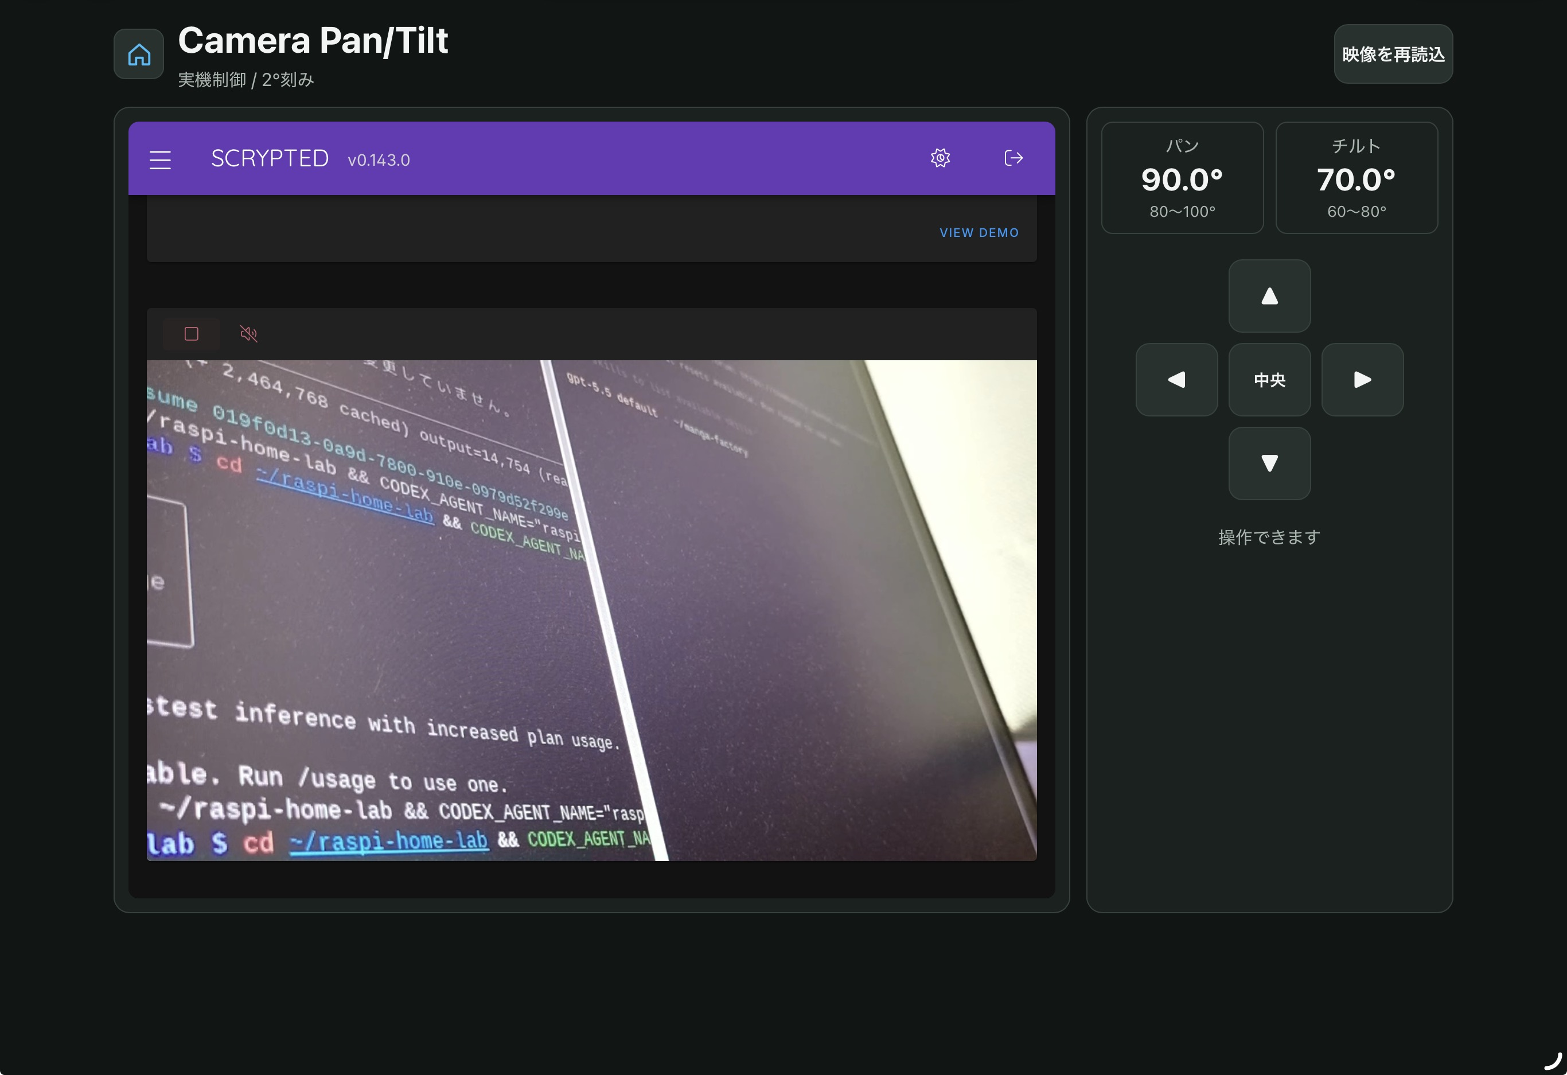This screenshot has height=1075, width=1567.
Task: Center the camera with 中央
Action: 1269,380
